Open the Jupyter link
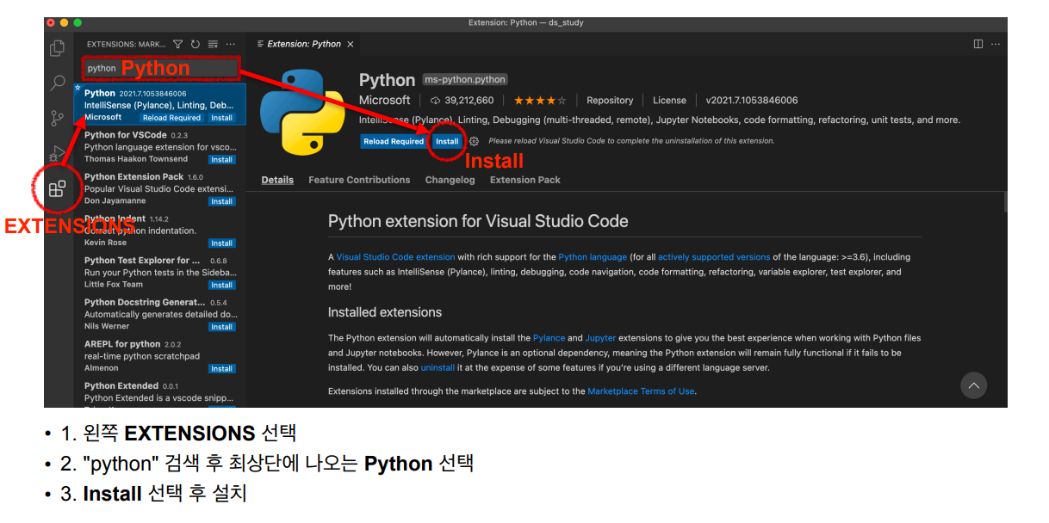 [600, 338]
